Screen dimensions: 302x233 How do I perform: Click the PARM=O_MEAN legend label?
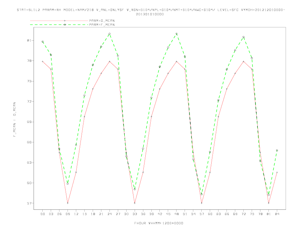tap(102, 21)
